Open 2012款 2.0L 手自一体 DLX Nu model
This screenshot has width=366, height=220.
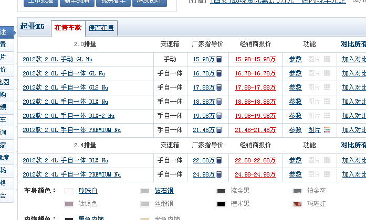coord(66,102)
